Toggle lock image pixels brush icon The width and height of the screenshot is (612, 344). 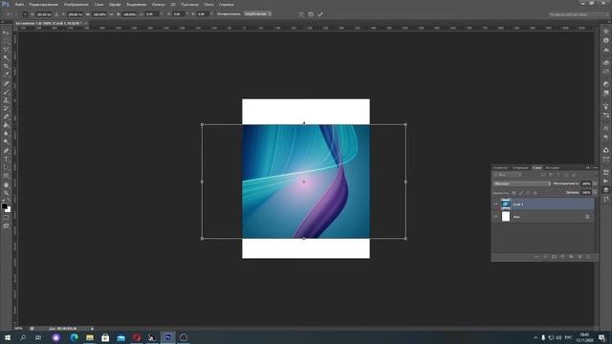(x=521, y=193)
